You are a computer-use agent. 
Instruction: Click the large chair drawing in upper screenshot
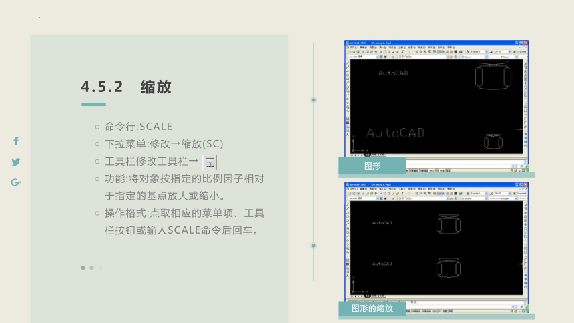(x=493, y=75)
